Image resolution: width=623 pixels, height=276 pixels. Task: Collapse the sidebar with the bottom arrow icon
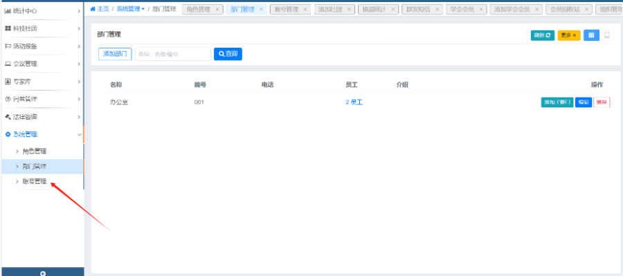43,273
